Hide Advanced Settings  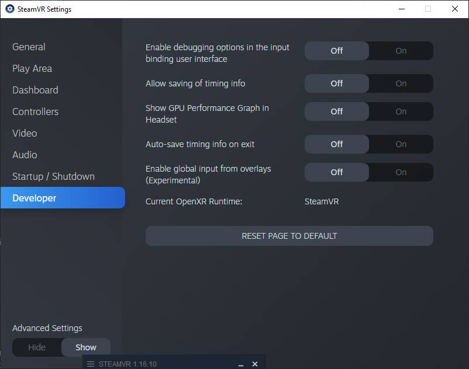(x=37, y=347)
